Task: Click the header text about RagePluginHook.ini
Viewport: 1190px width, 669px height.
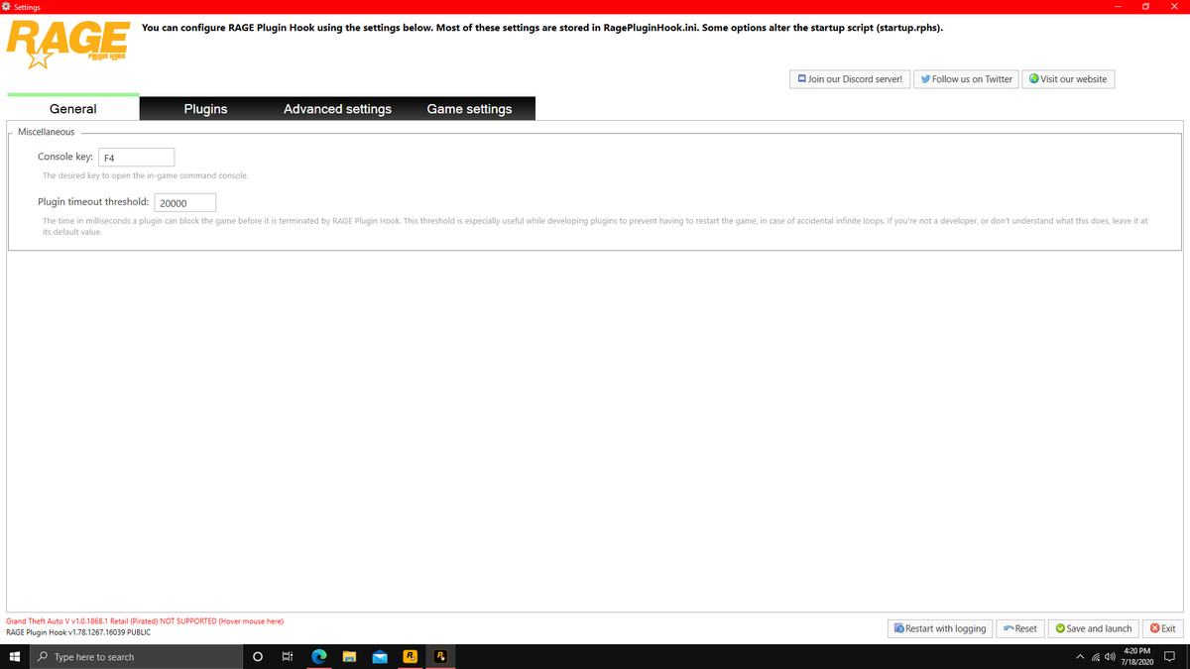Action: coord(542,28)
